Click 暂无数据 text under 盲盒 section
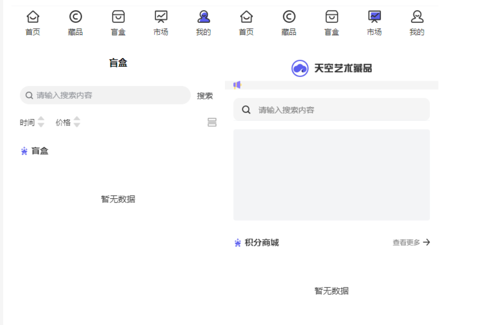The width and height of the screenshot is (483, 325). point(118,199)
